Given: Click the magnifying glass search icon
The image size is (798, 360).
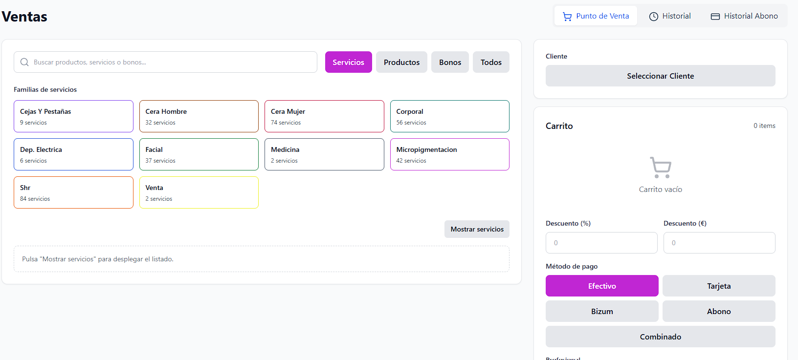Looking at the screenshot, I should (x=24, y=62).
